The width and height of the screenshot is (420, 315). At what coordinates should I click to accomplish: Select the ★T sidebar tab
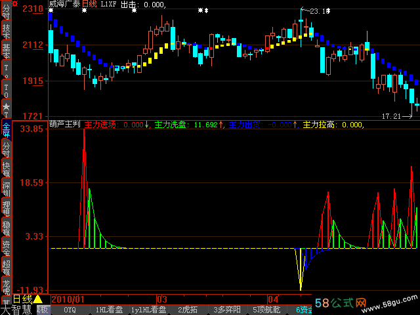(x=6, y=110)
